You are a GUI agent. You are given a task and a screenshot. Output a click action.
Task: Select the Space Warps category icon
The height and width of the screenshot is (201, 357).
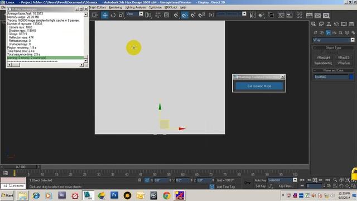(347, 33)
